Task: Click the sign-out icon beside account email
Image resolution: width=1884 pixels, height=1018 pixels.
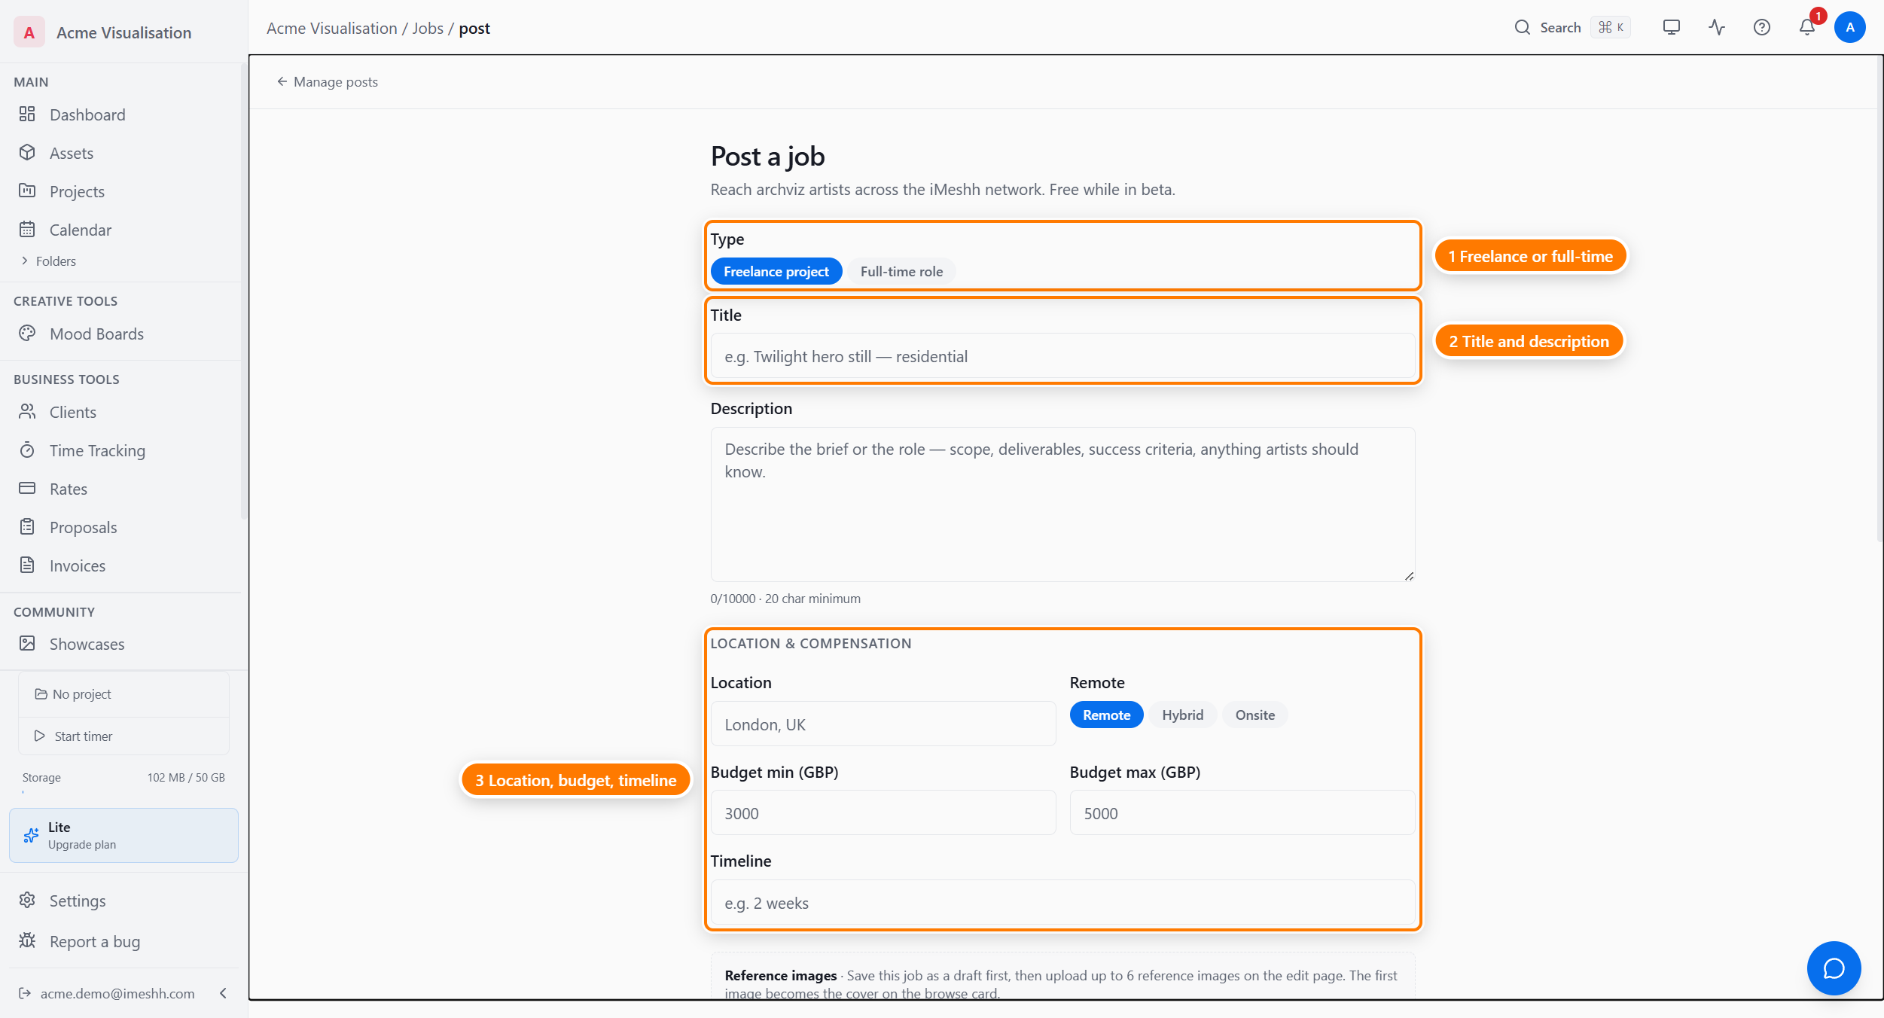Action: click(25, 993)
